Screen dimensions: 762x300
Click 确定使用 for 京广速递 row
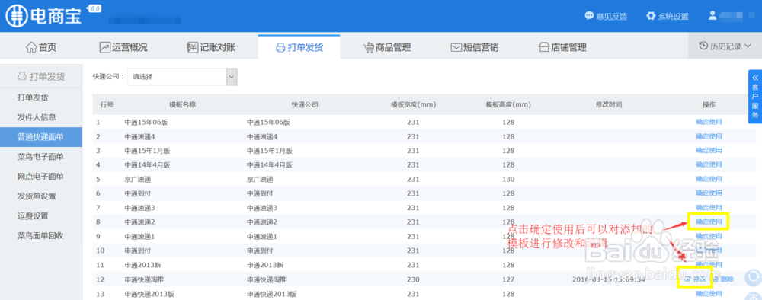pos(709,179)
